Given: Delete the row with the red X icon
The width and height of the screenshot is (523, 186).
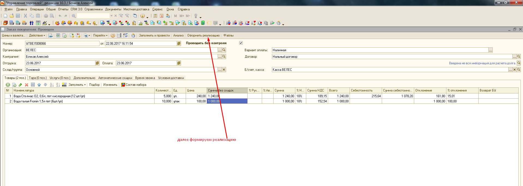Looking at the screenshot, I should [x=26, y=85].
